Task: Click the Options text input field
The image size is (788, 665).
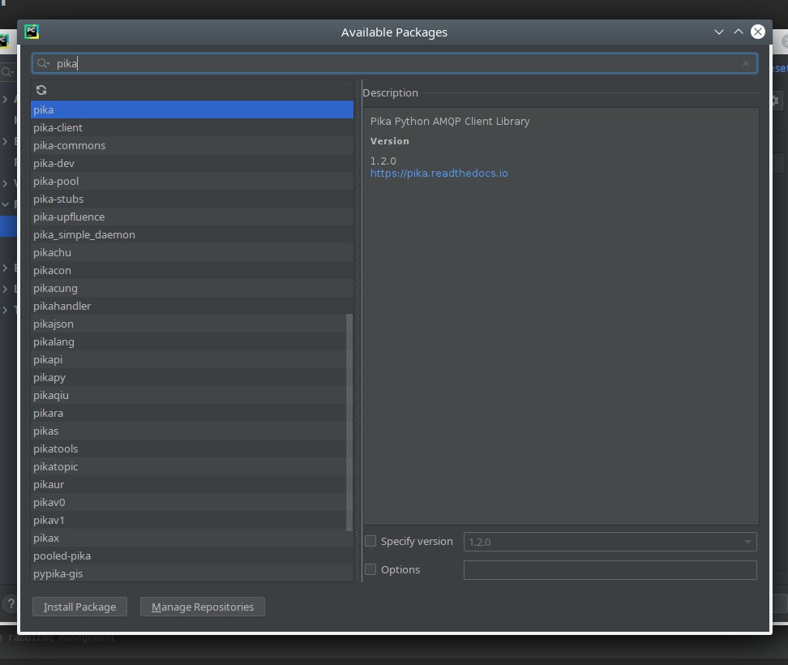Action: (610, 570)
